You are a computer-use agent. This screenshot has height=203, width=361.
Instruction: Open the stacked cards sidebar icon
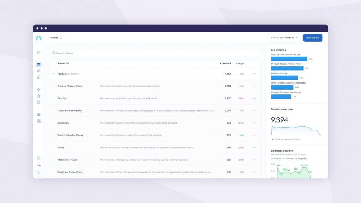(x=39, y=115)
